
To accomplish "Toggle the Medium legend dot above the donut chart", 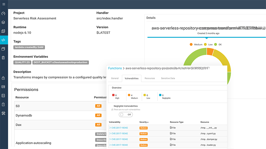I will [191, 44].
